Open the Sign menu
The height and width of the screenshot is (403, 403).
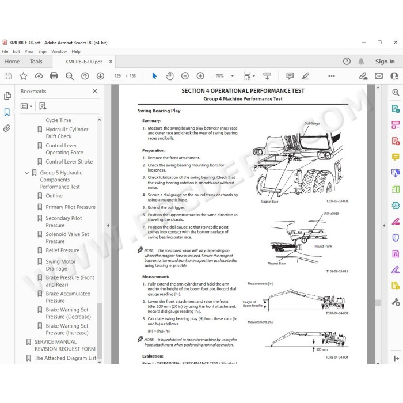click(43, 51)
